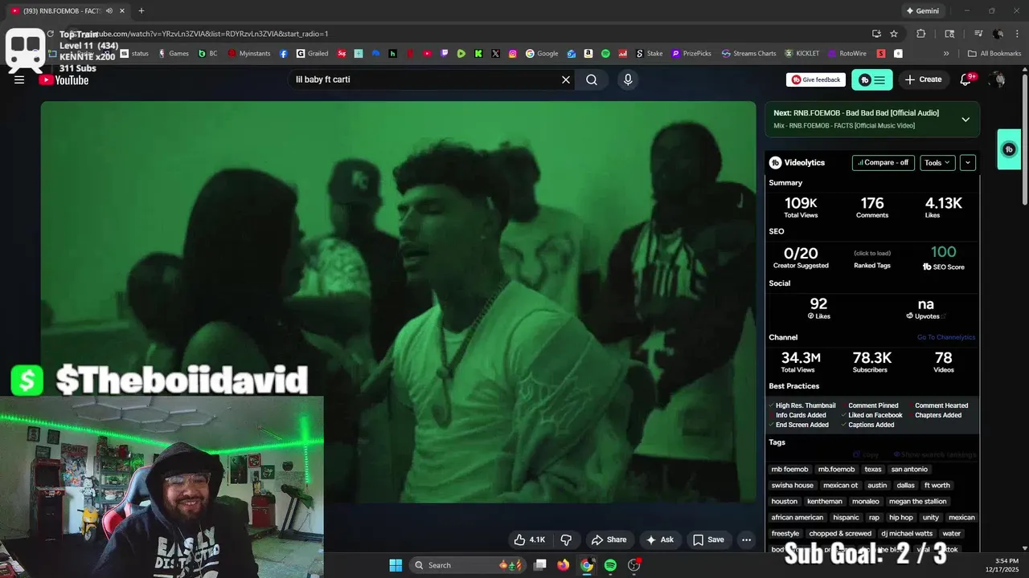Open Myinstants bookmark
The image size is (1029, 578).
(x=250, y=54)
